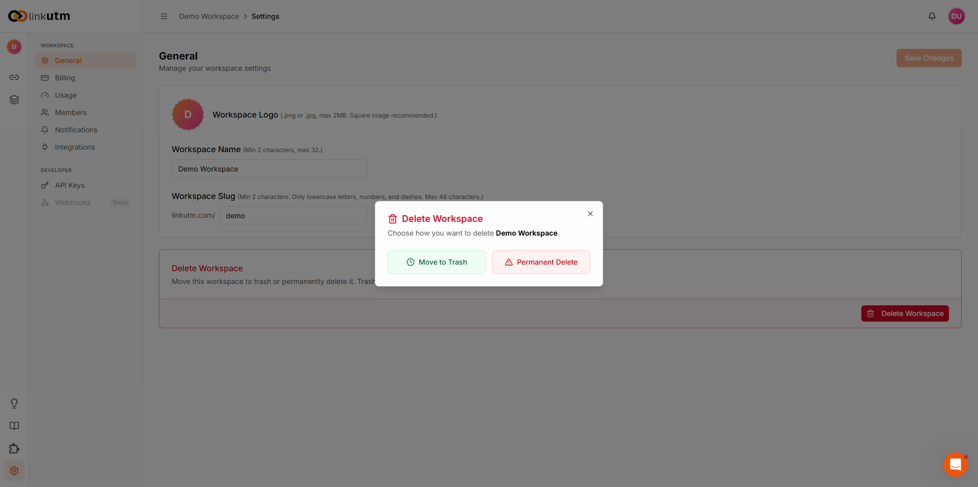Focus the Workspace Name field
Image resolution: width=978 pixels, height=487 pixels.
(269, 168)
